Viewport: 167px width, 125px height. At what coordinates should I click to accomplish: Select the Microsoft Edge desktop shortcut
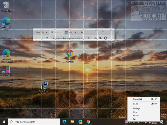[6, 24]
